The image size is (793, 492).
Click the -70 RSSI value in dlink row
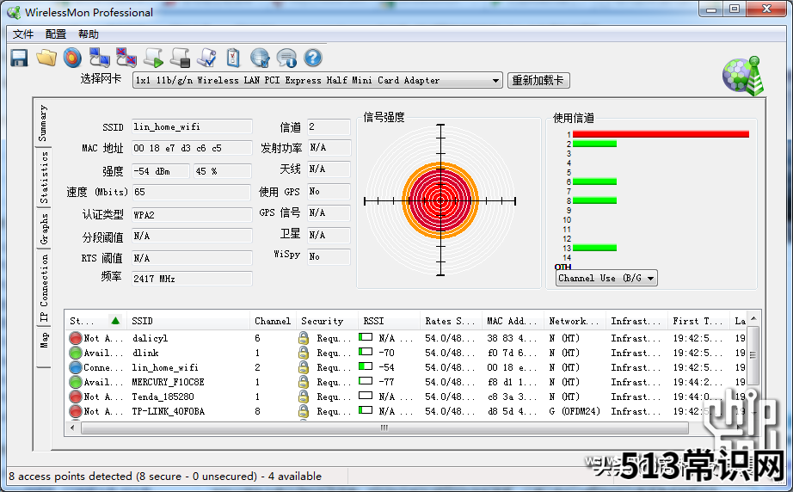tap(386, 353)
